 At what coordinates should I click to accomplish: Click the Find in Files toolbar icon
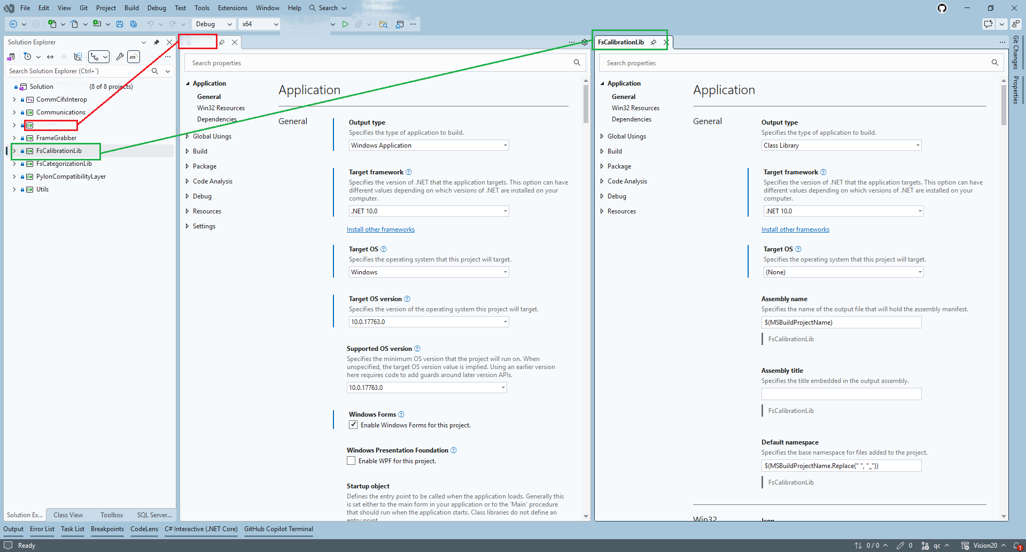pyautogui.click(x=383, y=24)
